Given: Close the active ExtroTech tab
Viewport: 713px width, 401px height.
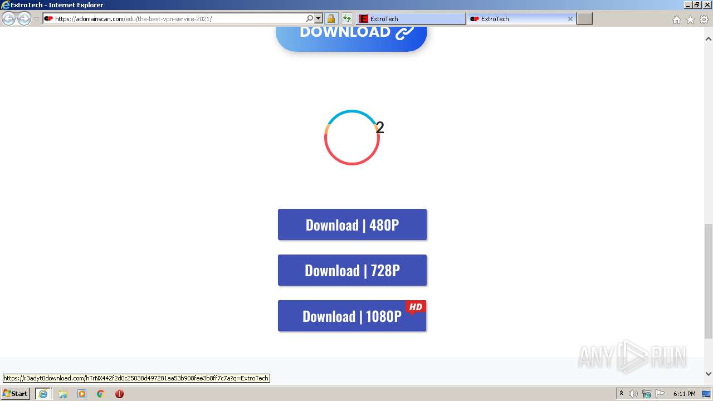Looking at the screenshot, I should (x=570, y=19).
